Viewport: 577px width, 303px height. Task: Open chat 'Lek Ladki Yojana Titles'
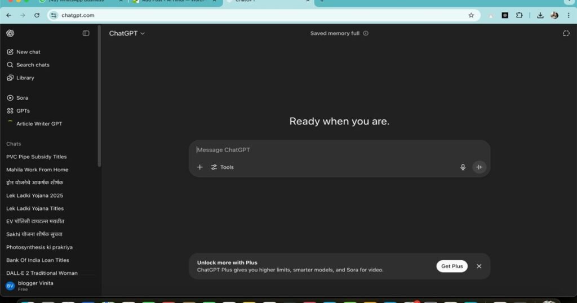(x=35, y=208)
